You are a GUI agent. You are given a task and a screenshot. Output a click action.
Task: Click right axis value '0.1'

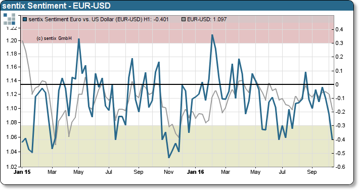point(339,71)
